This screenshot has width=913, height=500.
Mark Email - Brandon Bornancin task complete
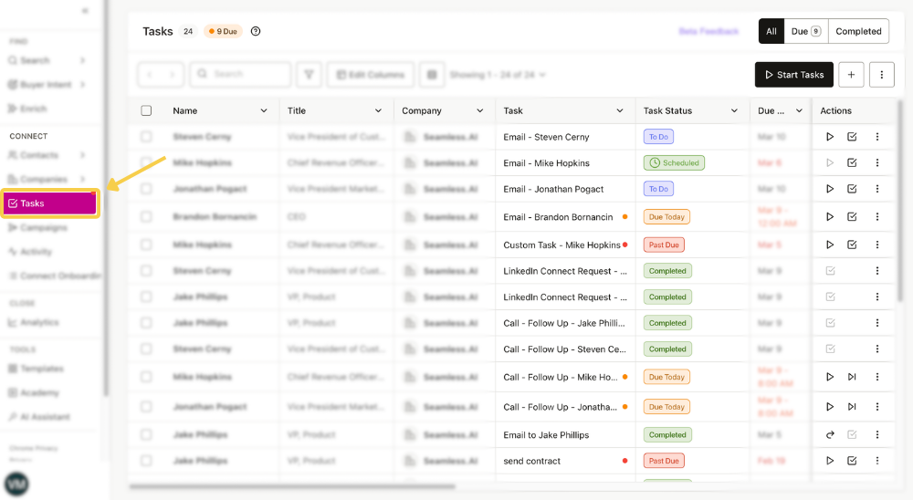(x=852, y=216)
